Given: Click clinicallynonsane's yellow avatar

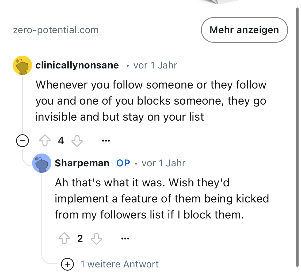Looking at the screenshot, I should click(23, 66).
